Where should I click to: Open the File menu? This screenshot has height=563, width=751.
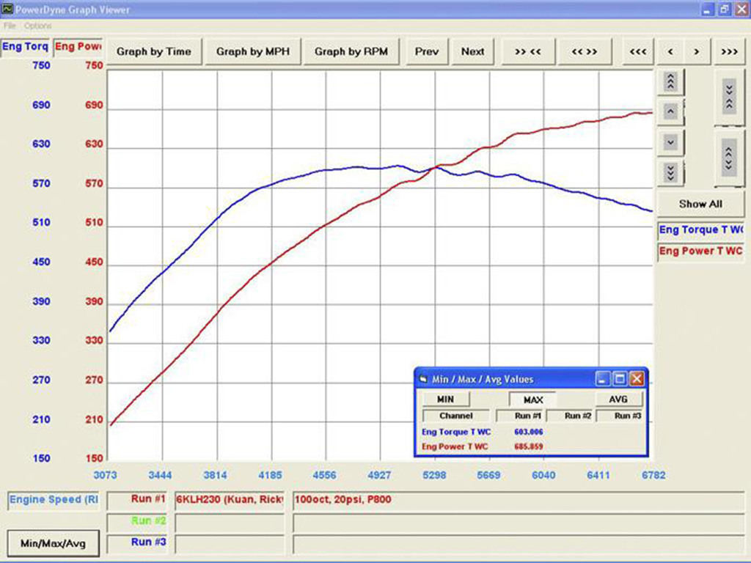click(x=10, y=26)
